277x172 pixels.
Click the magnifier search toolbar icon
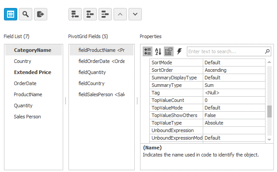click(26, 14)
